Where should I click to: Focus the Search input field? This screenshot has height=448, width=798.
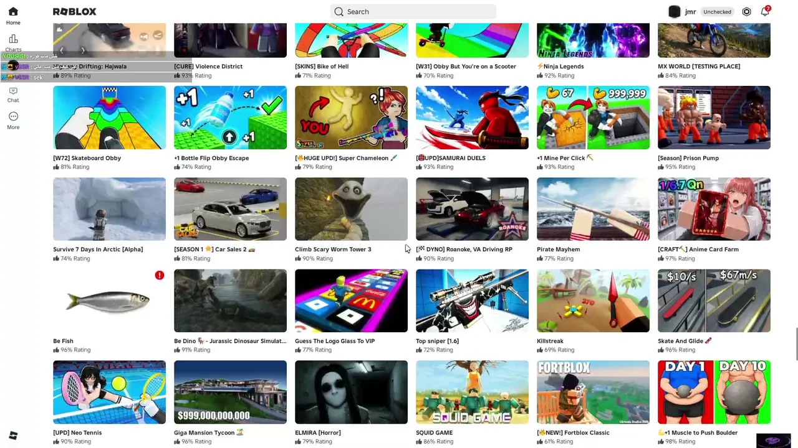413,12
